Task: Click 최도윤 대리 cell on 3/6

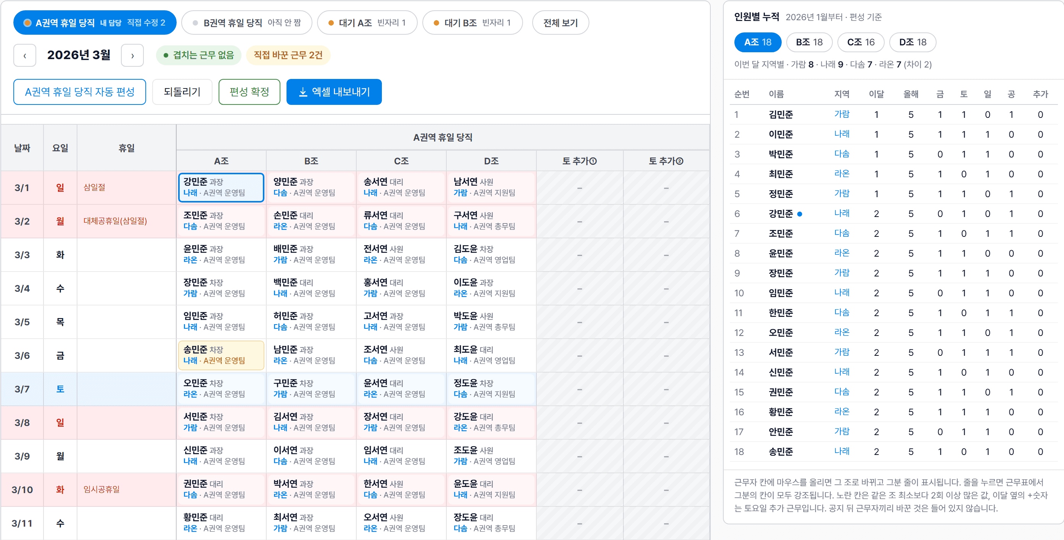Action: click(x=491, y=355)
